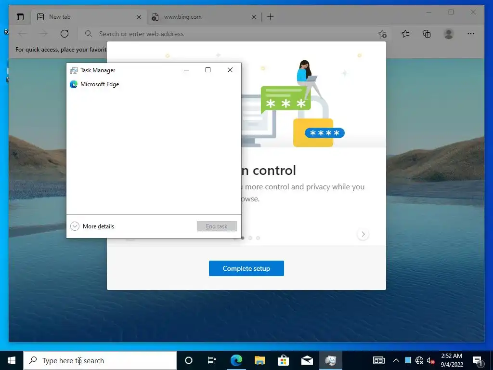This screenshot has height=370, width=493.
Task: Minimize the Task Manager window
Action: 186,70
